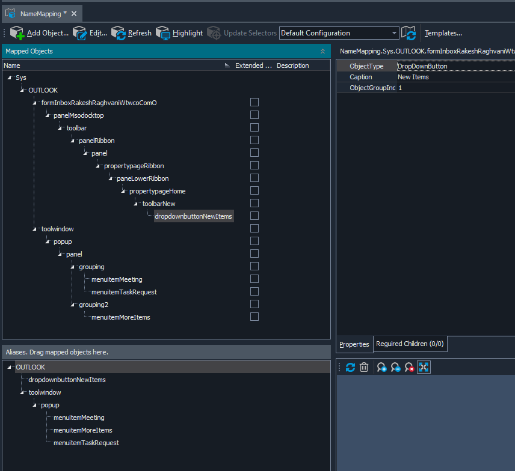
Task: Open the Default Configuration dropdown
Action: point(395,33)
